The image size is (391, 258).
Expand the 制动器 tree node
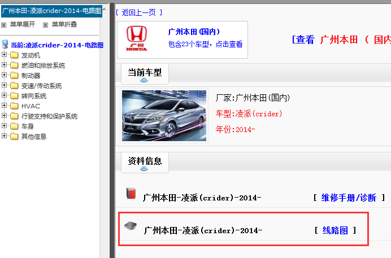click(x=4, y=75)
